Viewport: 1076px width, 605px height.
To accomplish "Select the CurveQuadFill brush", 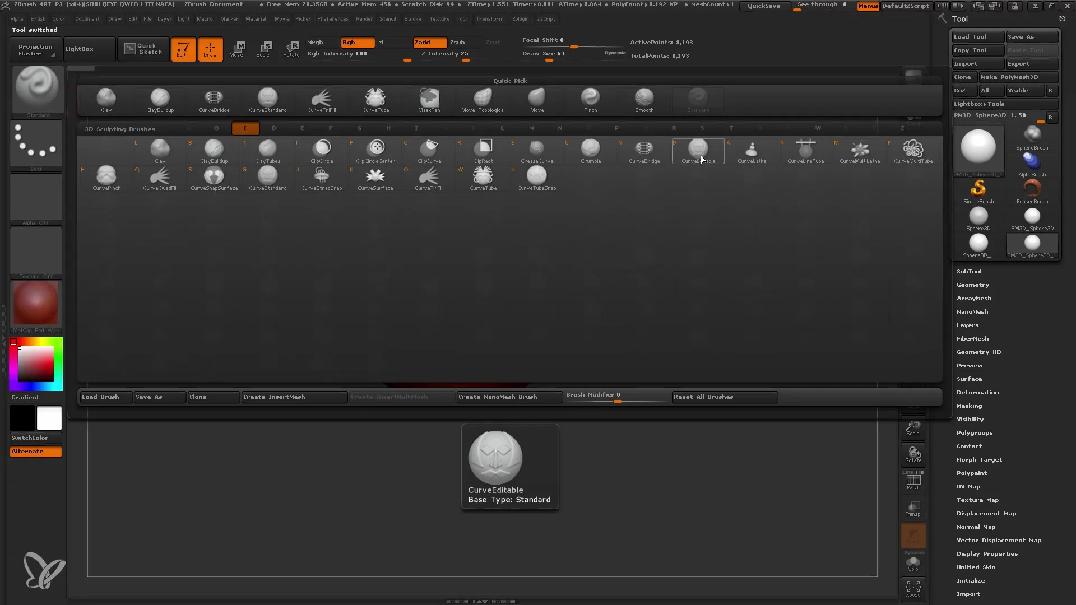I will point(160,178).
